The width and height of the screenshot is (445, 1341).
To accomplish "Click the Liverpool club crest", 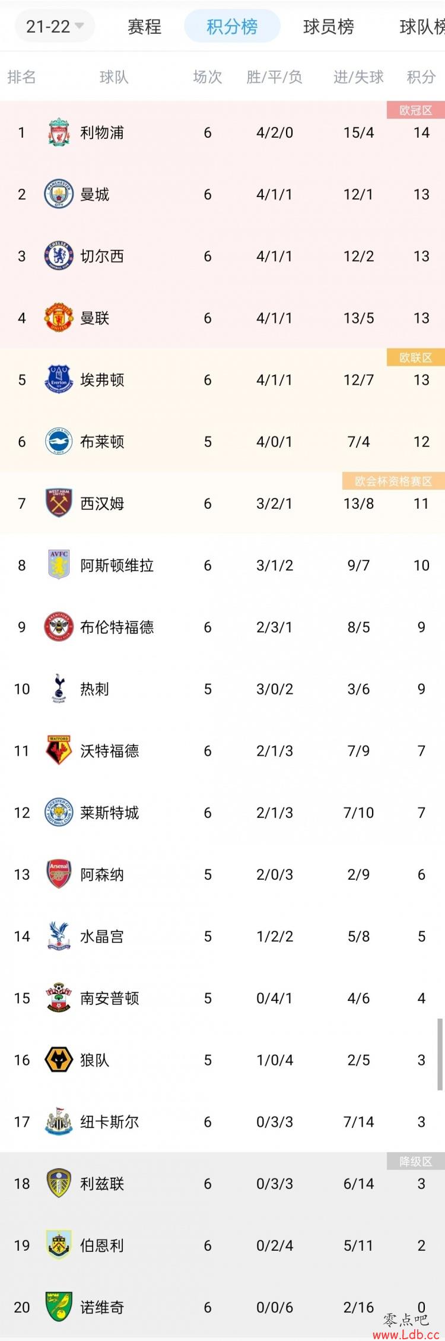I will pos(59,132).
